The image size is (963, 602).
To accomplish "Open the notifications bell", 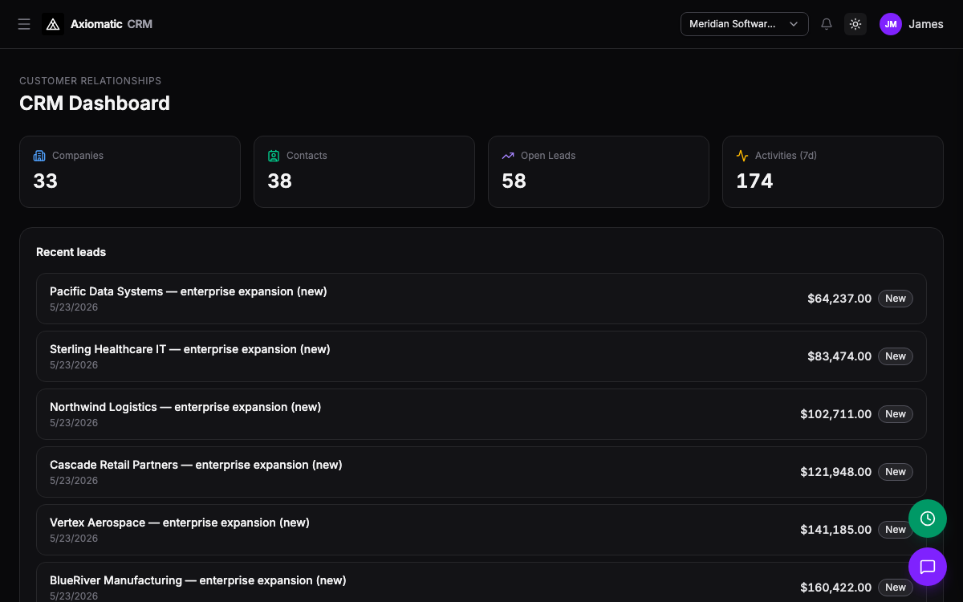I will (827, 24).
